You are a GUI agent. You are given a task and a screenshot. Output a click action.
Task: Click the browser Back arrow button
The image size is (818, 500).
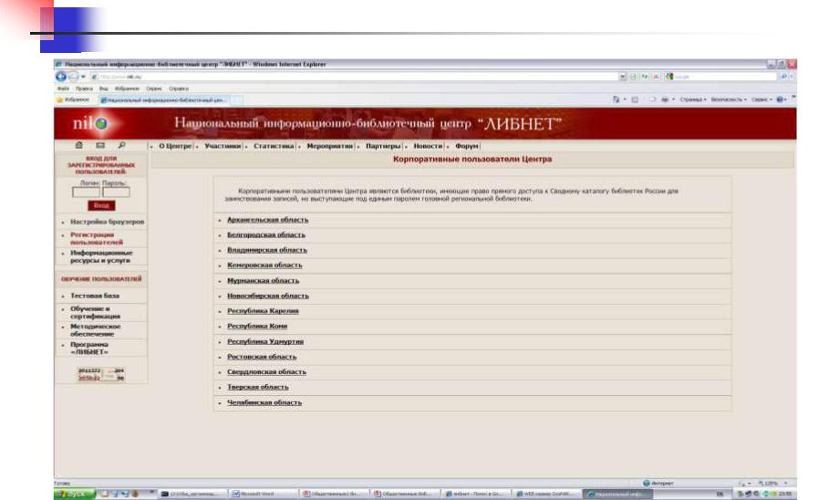tap(60, 77)
